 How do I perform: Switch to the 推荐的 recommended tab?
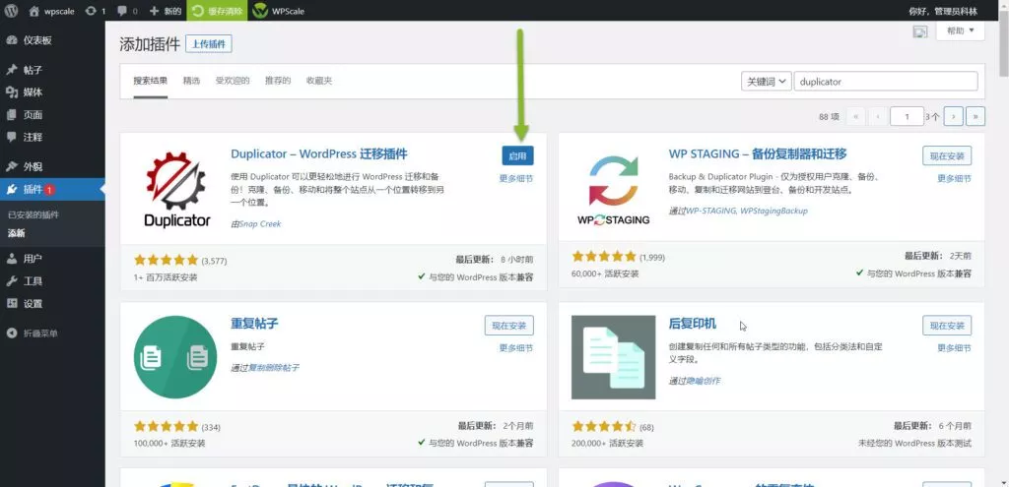[x=278, y=81]
